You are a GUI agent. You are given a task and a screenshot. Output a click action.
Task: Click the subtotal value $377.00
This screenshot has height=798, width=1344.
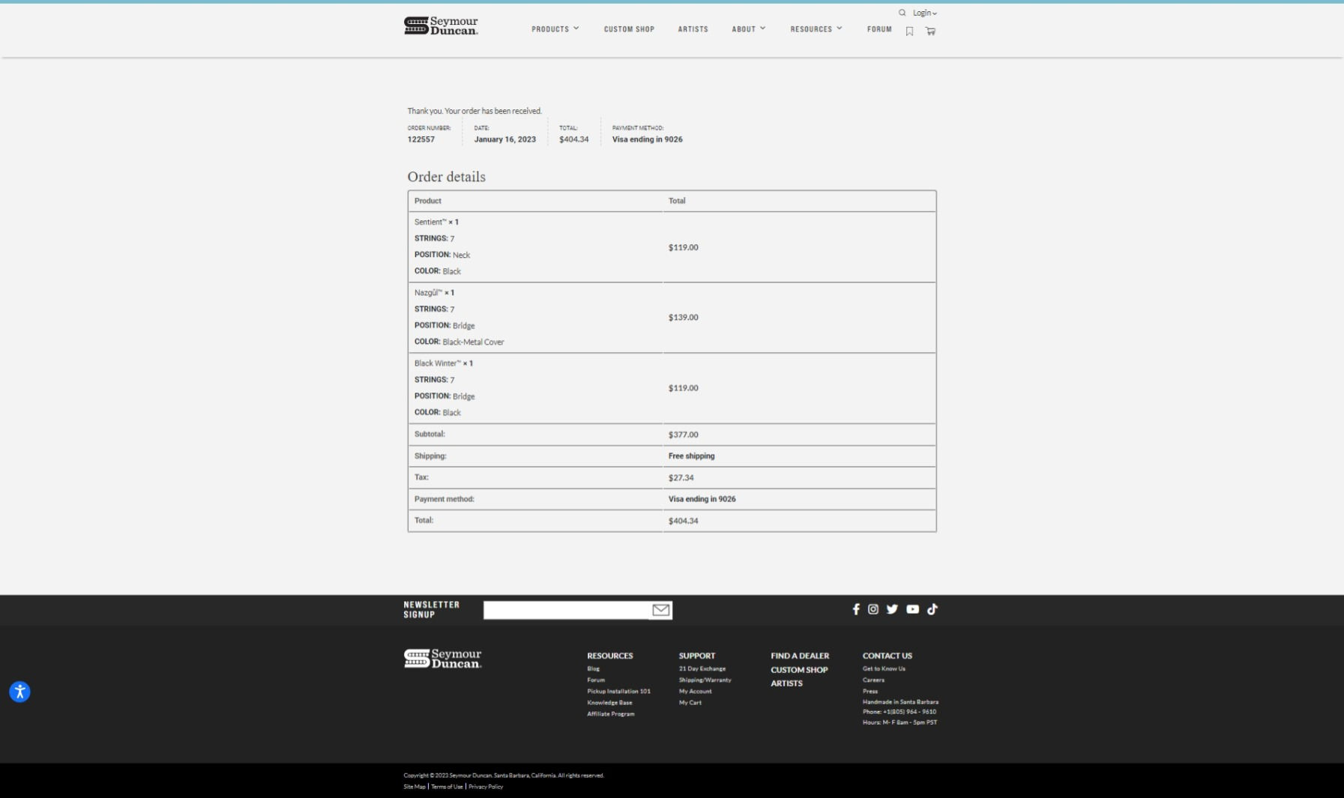[683, 435]
